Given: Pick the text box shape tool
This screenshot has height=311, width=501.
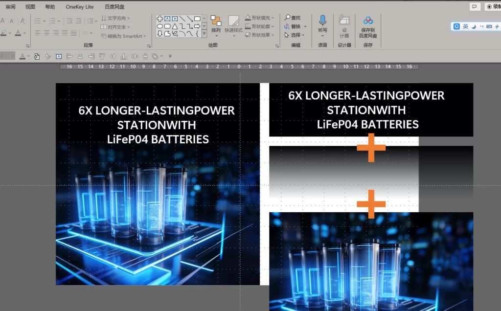Looking at the screenshot, I should coord(167,19).
